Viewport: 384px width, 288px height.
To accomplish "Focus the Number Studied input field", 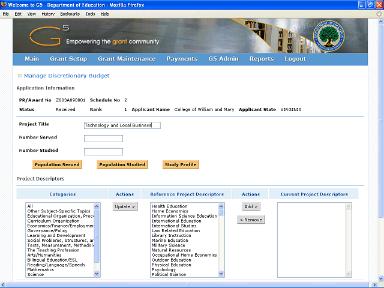I will 103,152.
